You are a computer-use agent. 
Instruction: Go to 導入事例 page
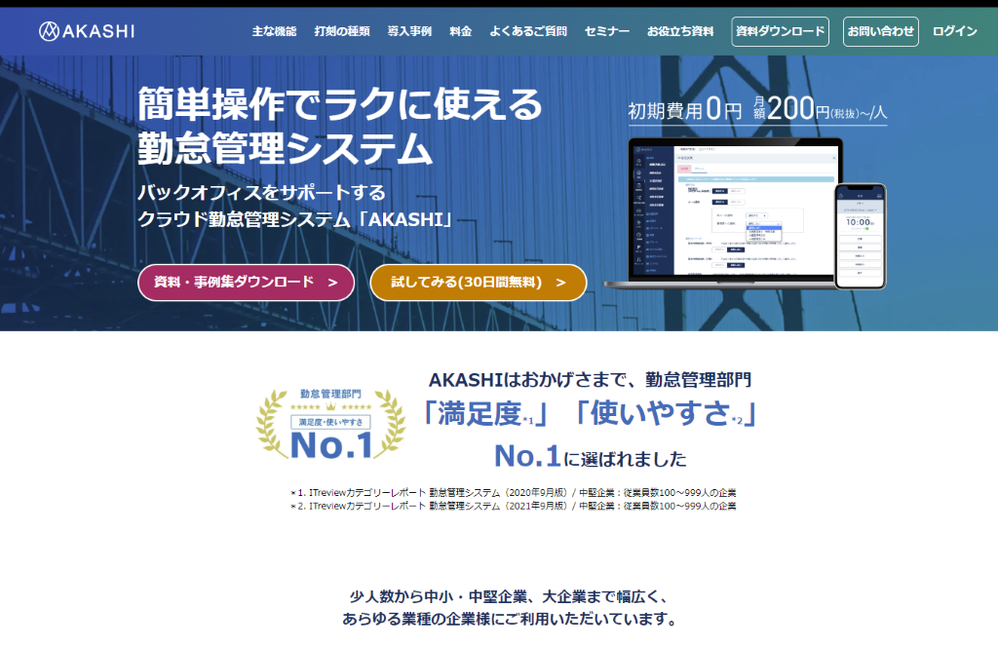click(x=409, y=31)
